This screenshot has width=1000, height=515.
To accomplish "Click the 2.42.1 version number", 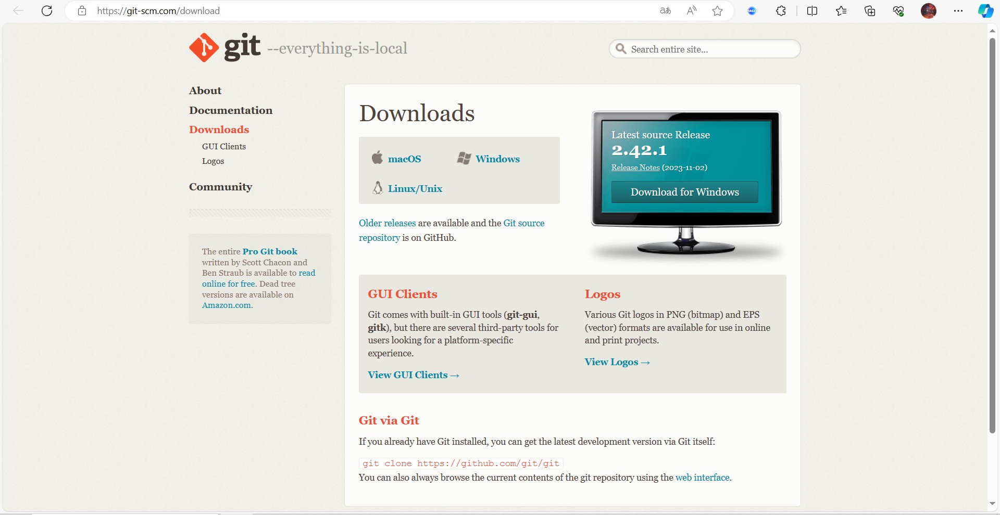I will point(639,150).
